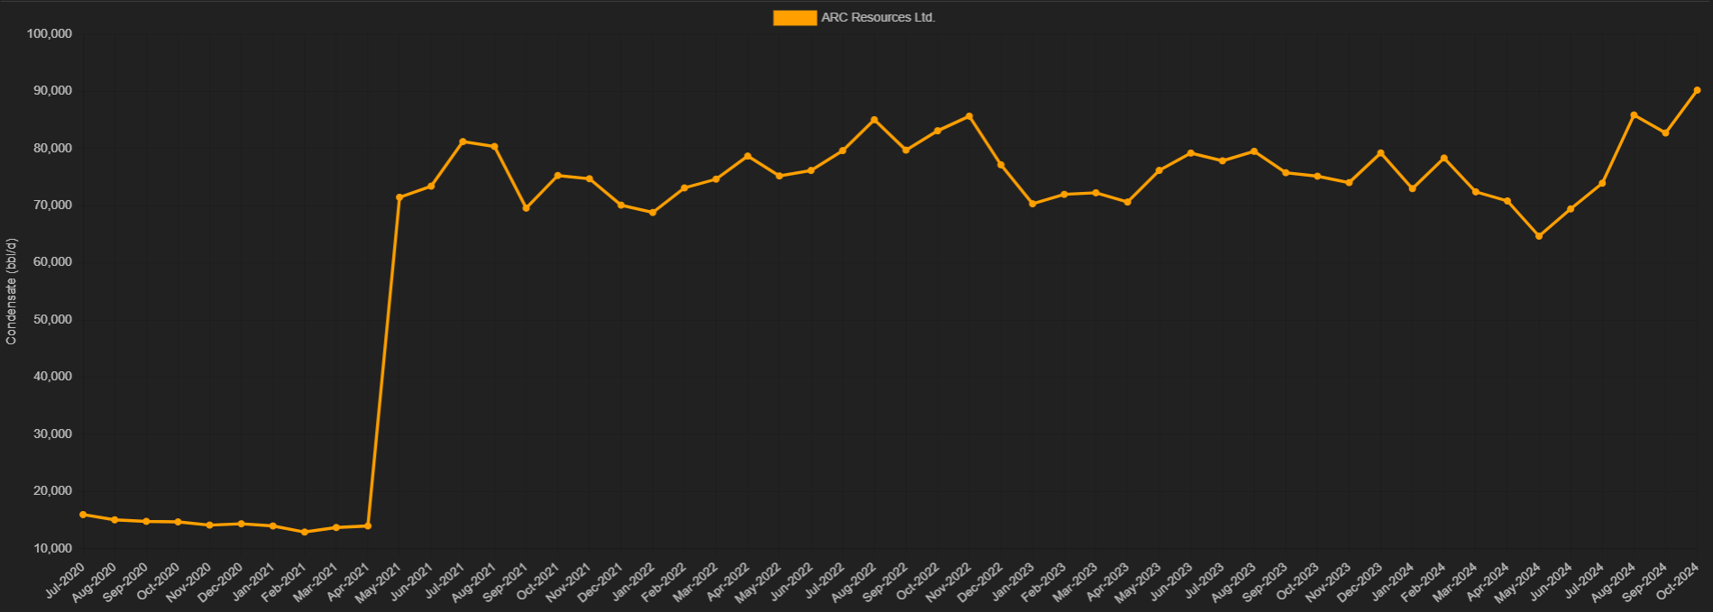Click the Aug-2023 data point
The width and height of the screenshot is (1713, 612).
click(x=1254, y=151)
